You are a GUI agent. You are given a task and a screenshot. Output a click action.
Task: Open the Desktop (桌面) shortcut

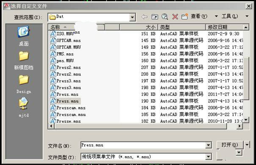coord(24,36)
